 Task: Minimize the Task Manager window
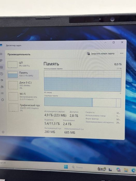pos(105,42)
